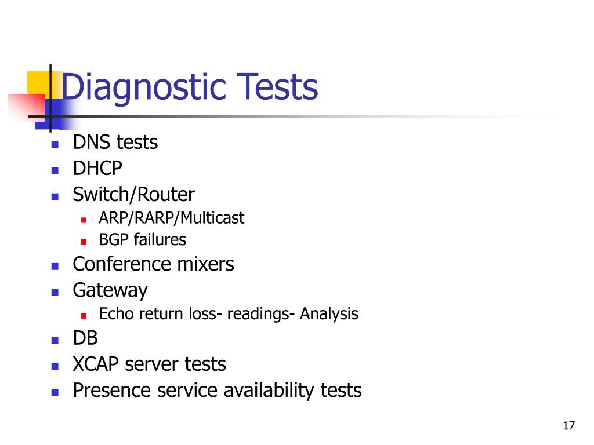
Task: Click the blue square under the title graphic
Action: click(56, 114)
